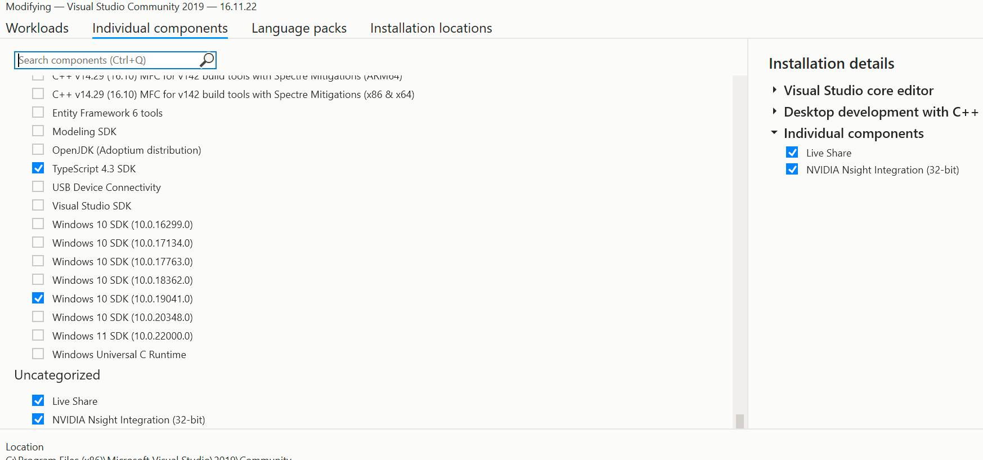Collapse Individual components in Installation details
The width and height of the screenshot is (983, 460).
point(774,132)
